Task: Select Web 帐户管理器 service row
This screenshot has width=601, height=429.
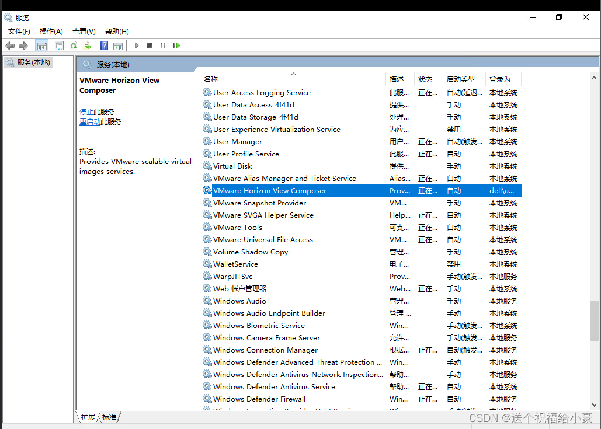Action: pyautogui.click(x=362, y=288)
